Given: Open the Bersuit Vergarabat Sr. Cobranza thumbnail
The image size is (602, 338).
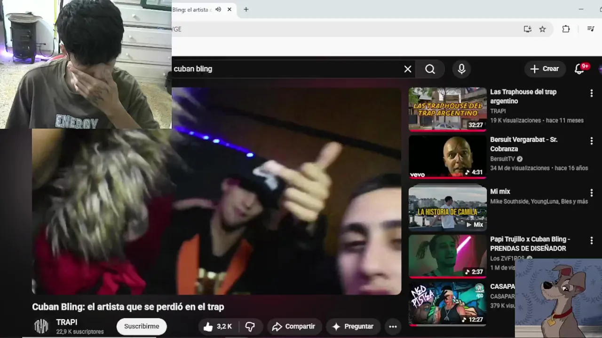Looking at the screenshot, I should coord(447,157).
